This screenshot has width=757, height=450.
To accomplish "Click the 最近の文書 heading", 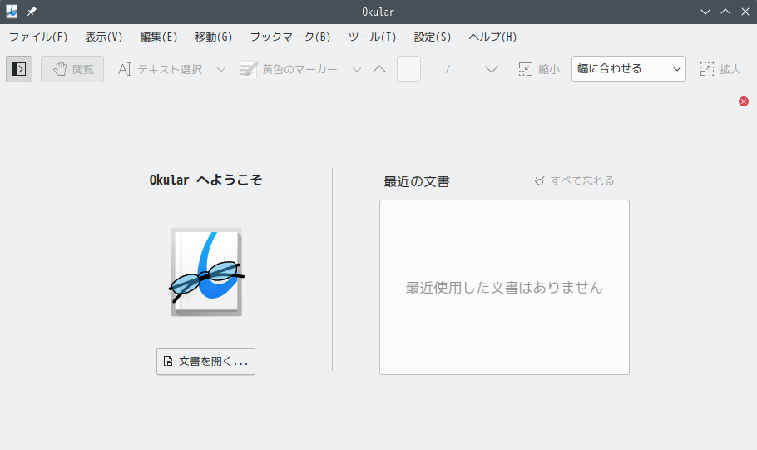I will pyautogui.click(x=417, y=181).
